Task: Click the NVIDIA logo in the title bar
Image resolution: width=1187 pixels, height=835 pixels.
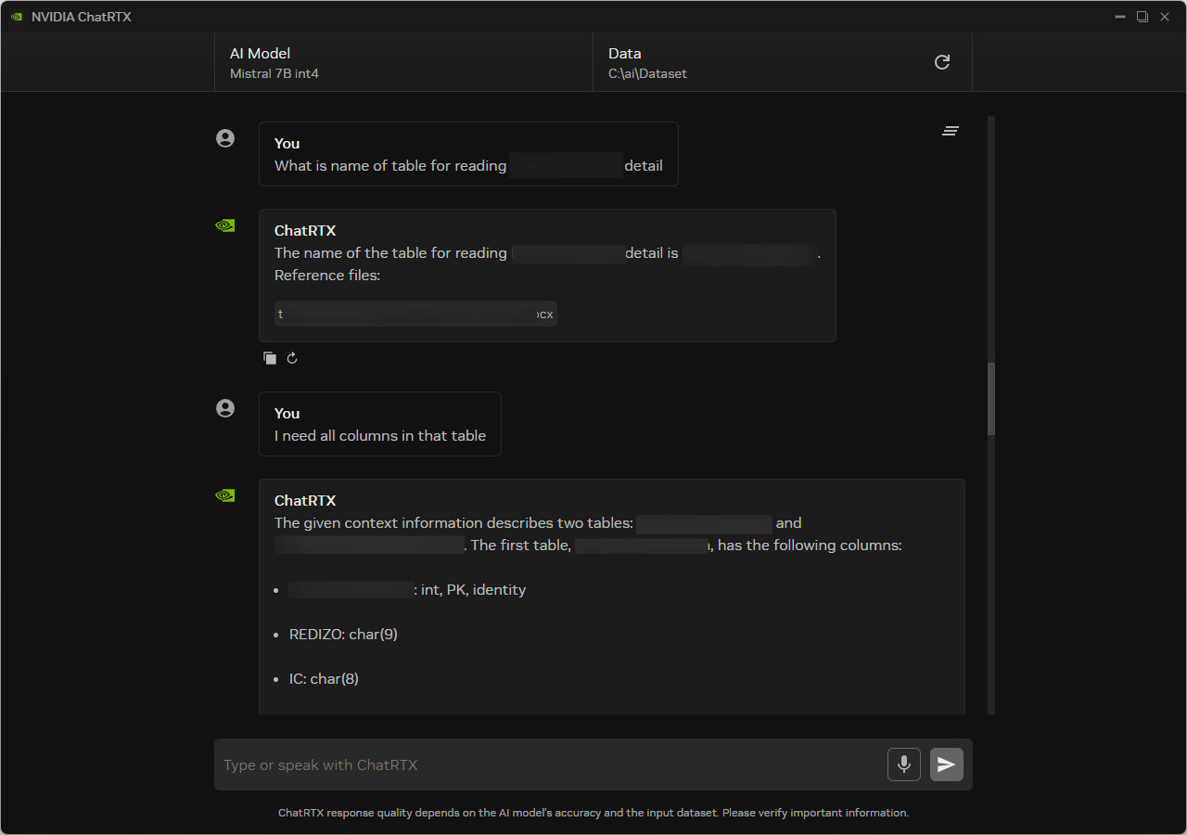Action: (x=17, y=17)
